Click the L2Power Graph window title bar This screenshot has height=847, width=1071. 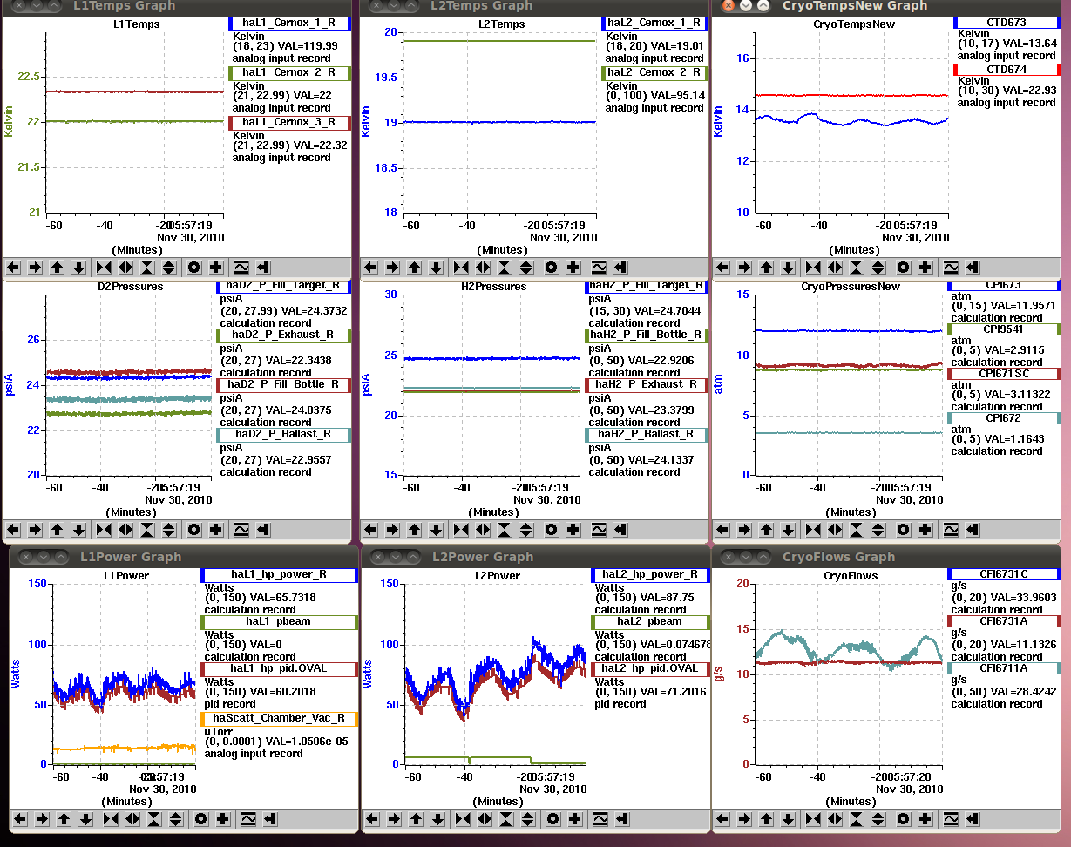535,557
